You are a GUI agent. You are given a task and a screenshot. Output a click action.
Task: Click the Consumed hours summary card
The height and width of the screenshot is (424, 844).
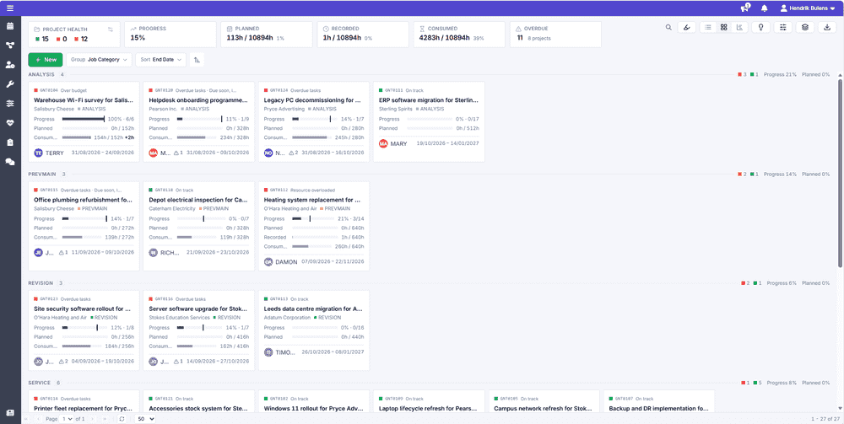point(459,35)
